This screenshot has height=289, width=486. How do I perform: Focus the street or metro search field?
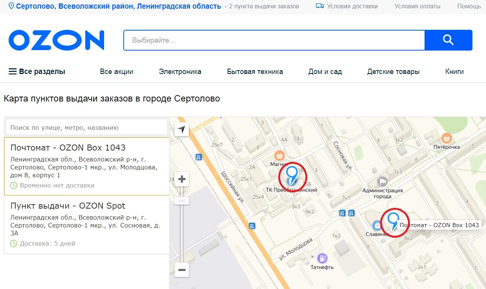pyautogui.click(x=87, y=127)
